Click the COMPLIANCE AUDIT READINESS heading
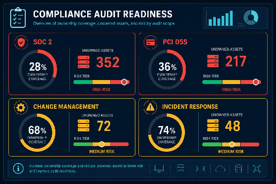 tap(103, 14)
